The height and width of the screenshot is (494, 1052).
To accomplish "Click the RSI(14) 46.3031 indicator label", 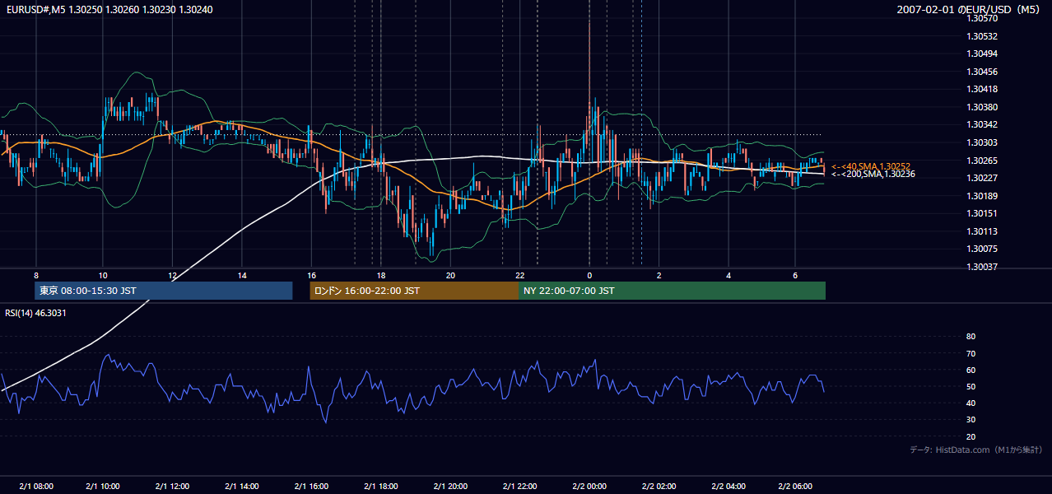I will click(35, 313).
